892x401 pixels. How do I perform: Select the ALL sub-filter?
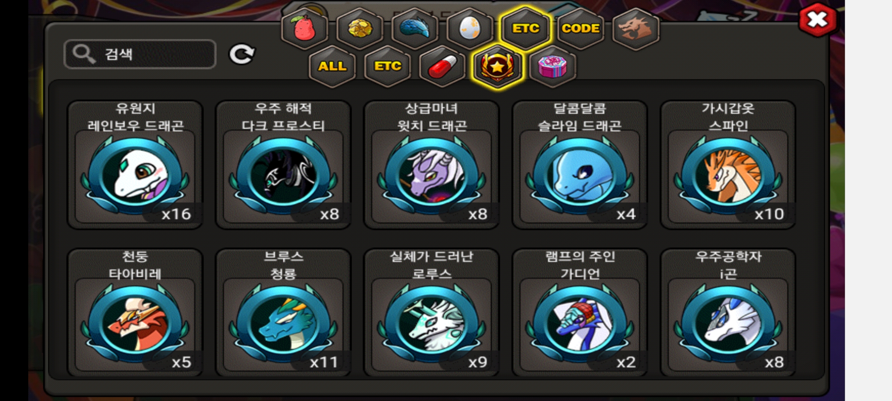point(332,66)
